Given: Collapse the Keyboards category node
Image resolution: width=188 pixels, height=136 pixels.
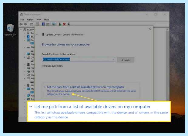Looking at the screenshot, I should click(x=25, y=78).
